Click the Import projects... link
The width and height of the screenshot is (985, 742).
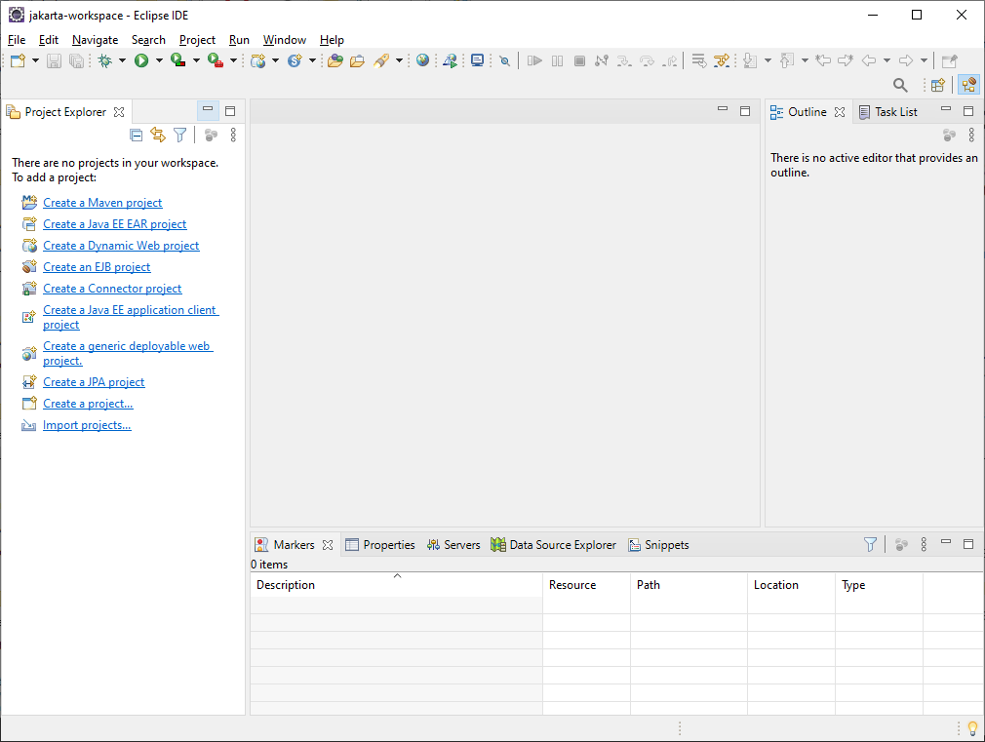(87, 425)
